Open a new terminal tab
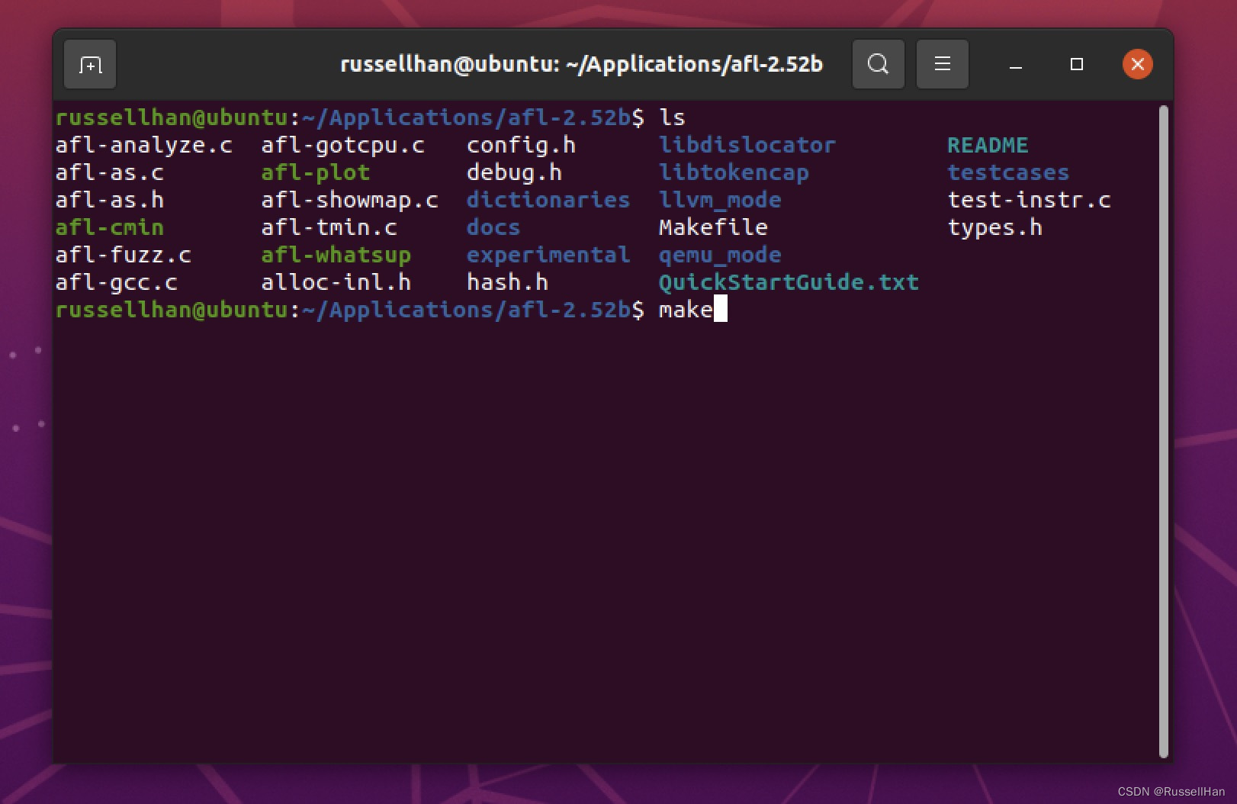The width and height of the screenshot is (1237, 804). click(x=90, y=64)
